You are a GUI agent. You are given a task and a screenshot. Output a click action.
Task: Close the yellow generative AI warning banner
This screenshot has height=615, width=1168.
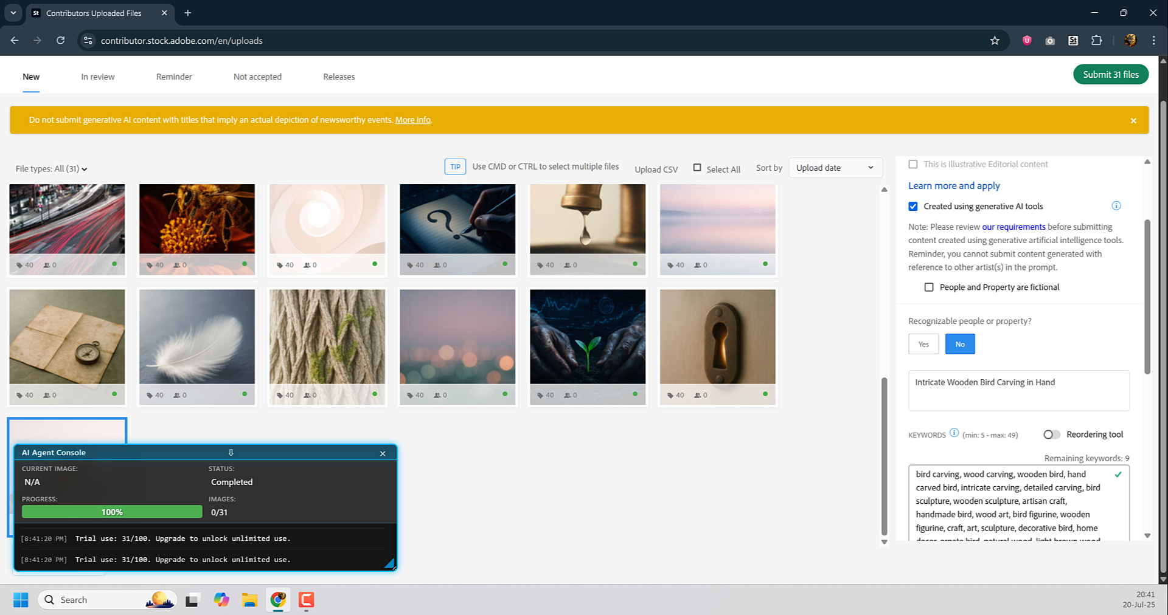tap(1133, 120)
